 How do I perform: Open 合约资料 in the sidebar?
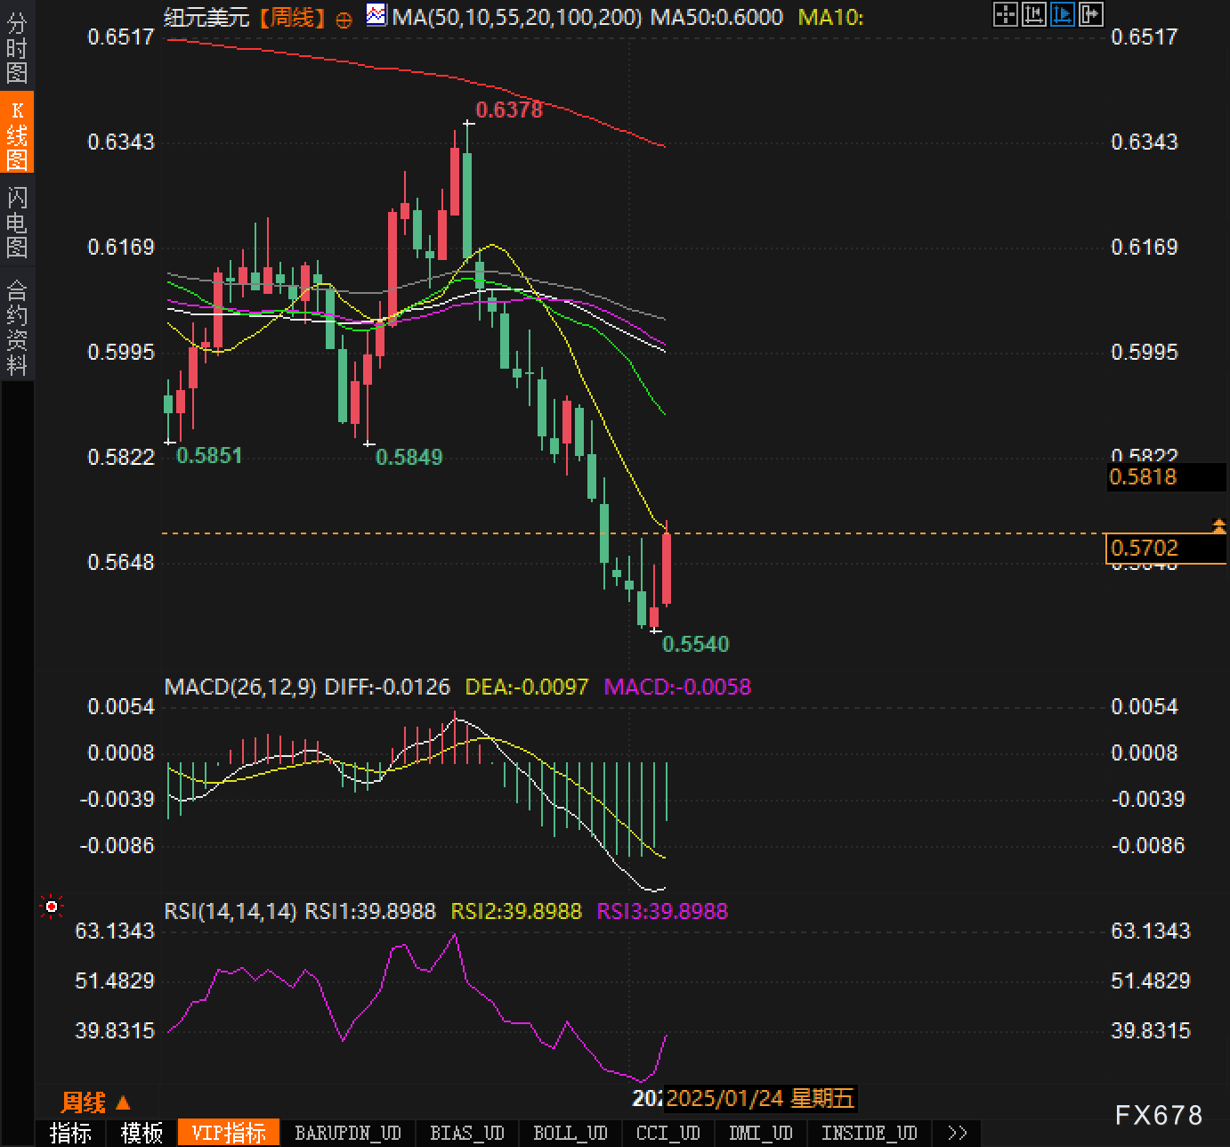pos(17,327)
